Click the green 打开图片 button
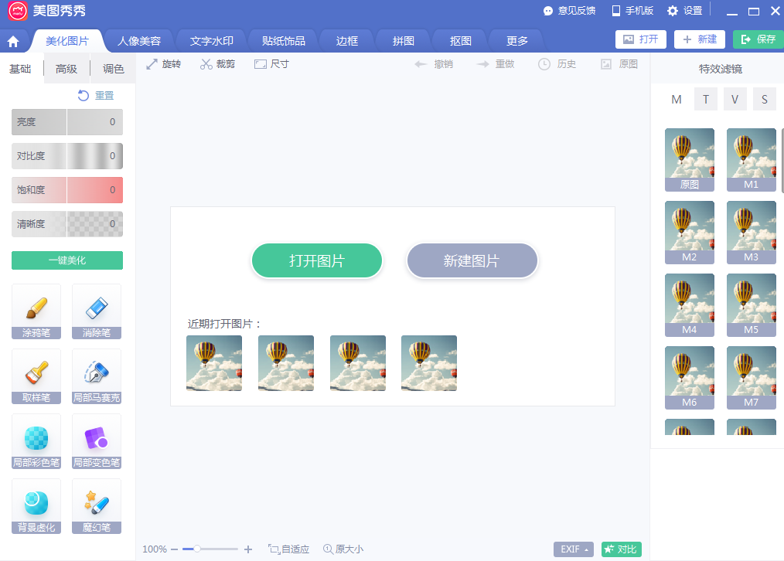 point(317,260)
